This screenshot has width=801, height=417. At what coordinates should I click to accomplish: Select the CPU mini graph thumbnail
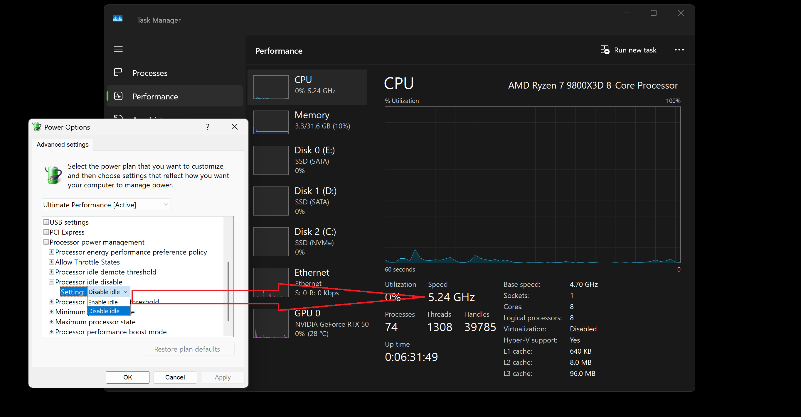271,87
